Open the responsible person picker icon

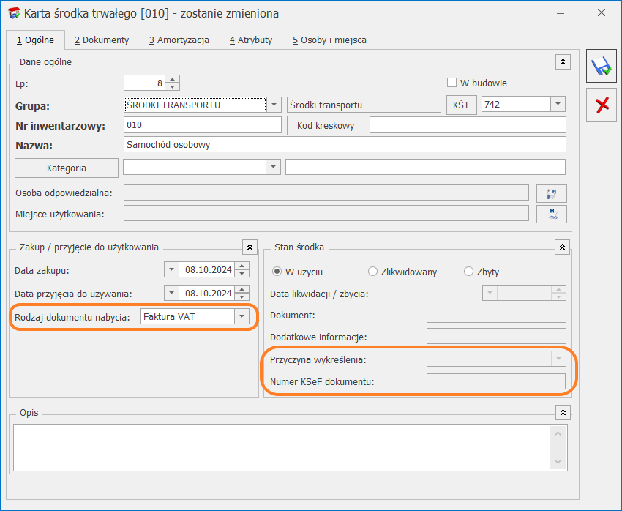(552, 193)
